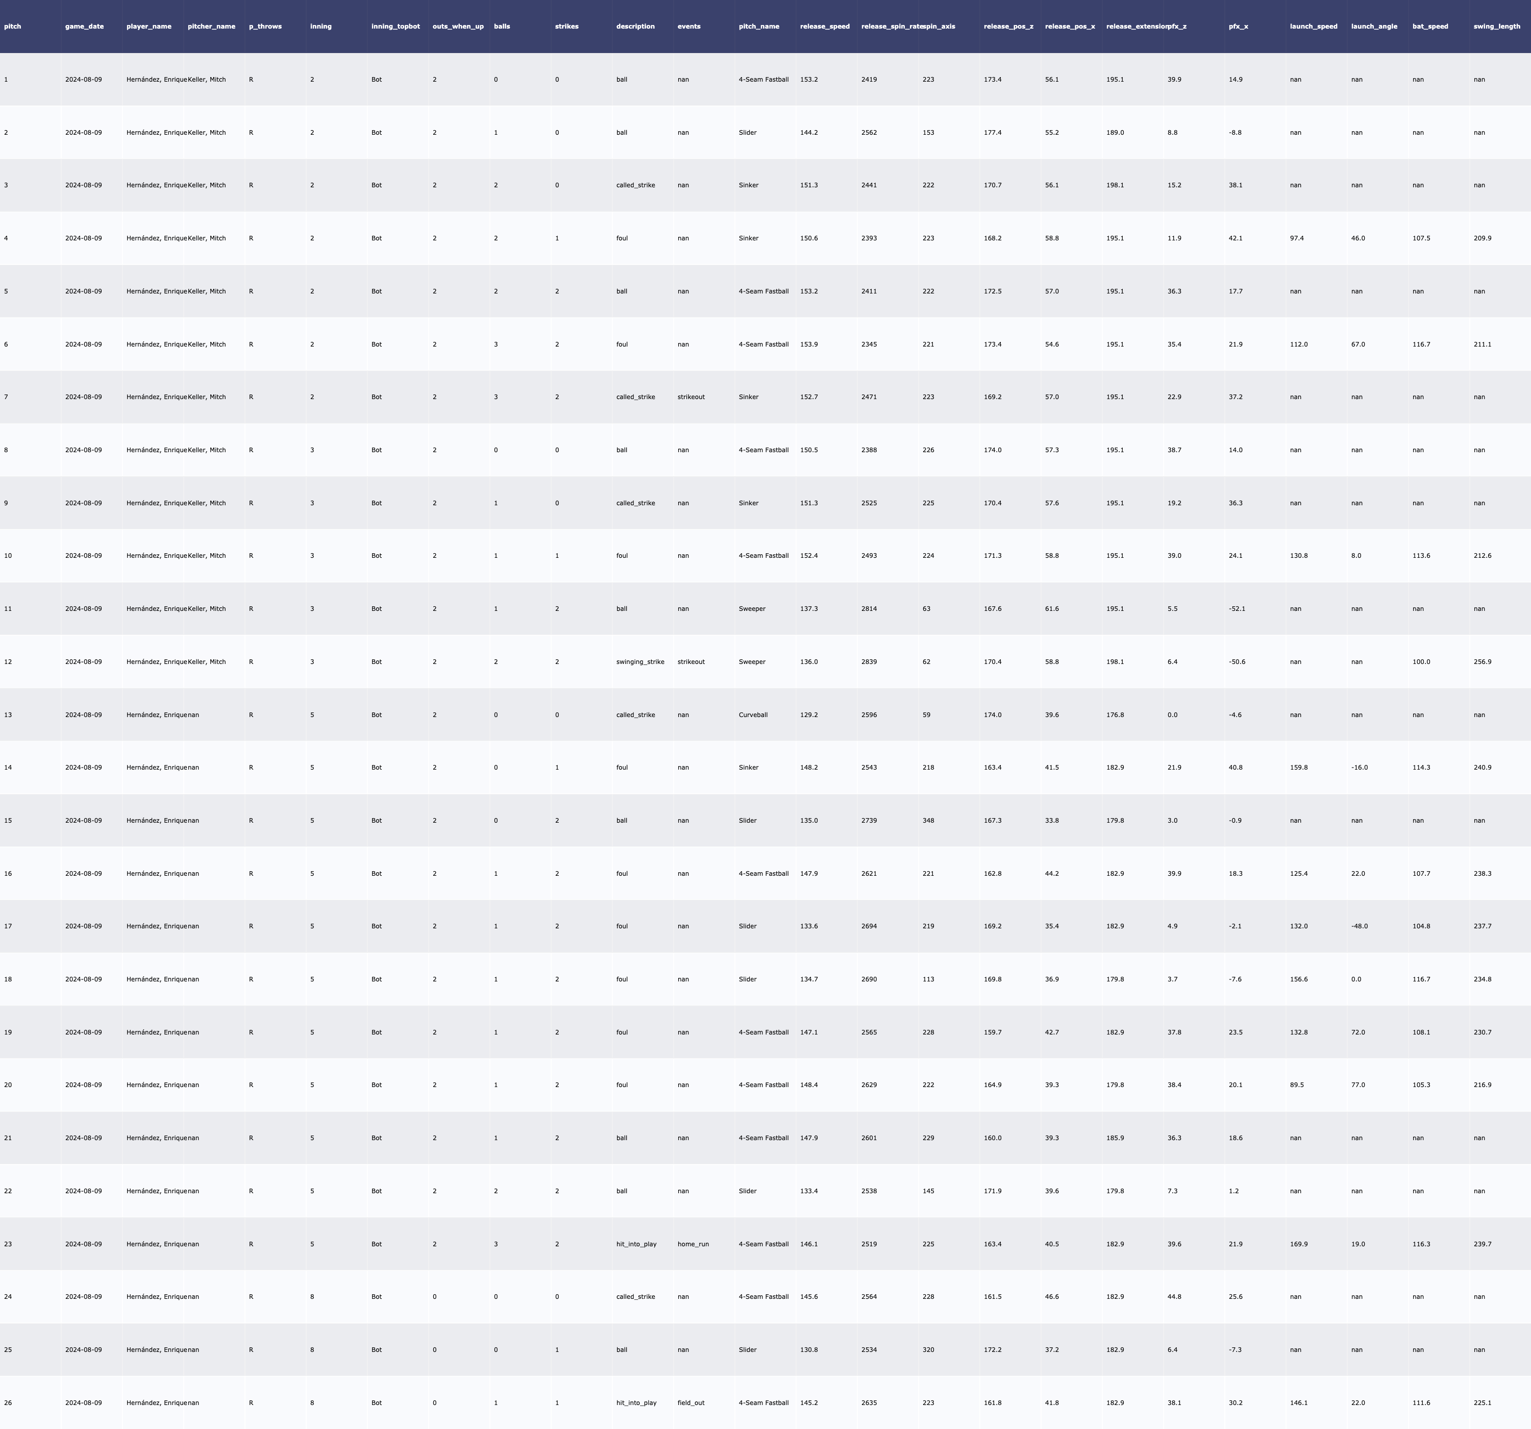Click the field_out event cell

691,1403
